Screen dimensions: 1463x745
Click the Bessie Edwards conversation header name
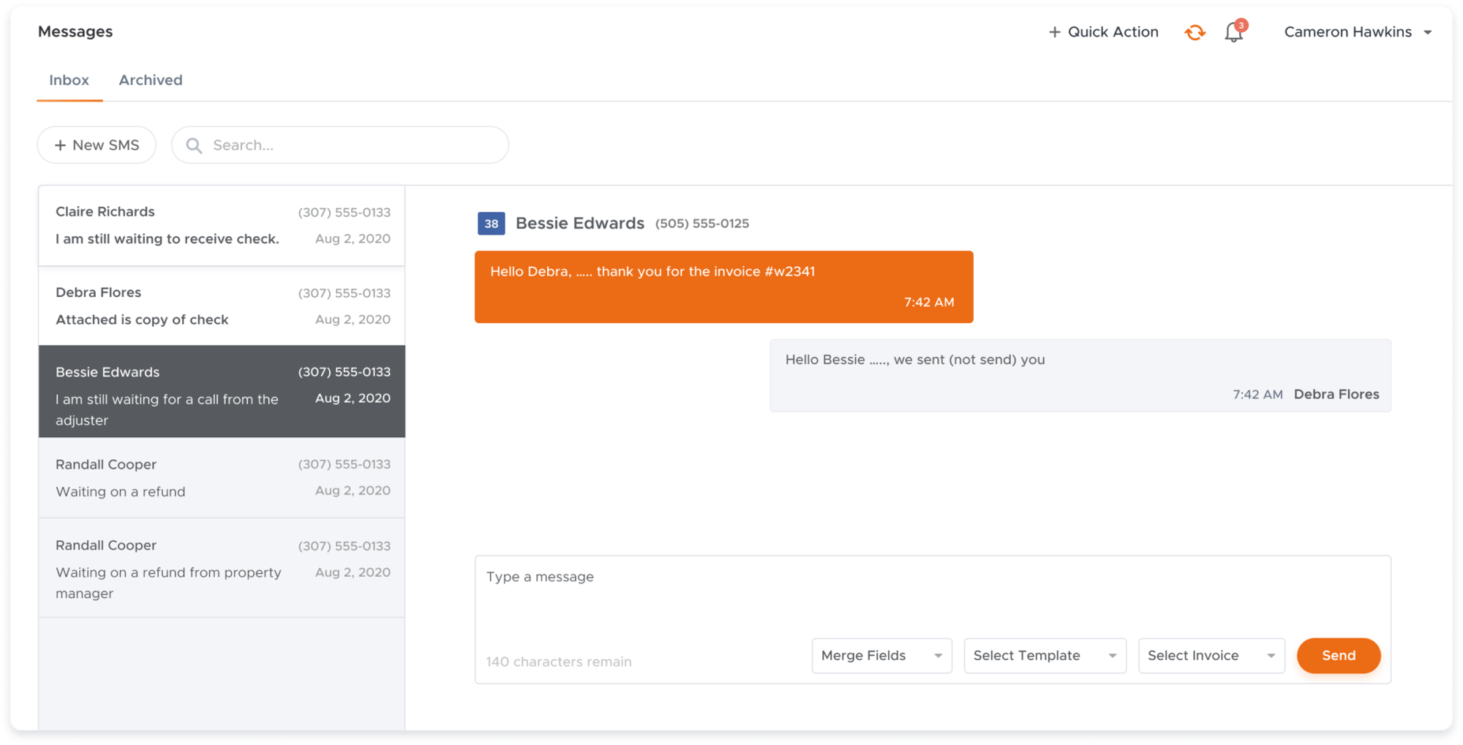[x=580, y=223]
